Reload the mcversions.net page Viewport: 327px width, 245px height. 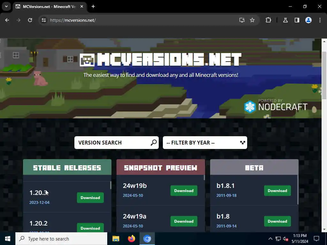30,20
